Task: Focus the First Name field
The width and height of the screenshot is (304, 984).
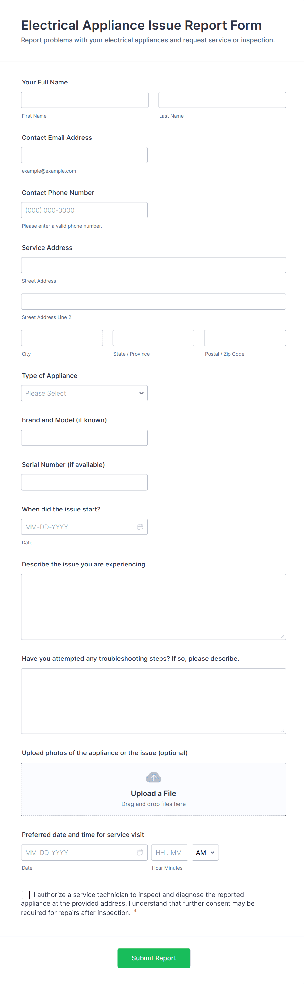Action: 85,100
